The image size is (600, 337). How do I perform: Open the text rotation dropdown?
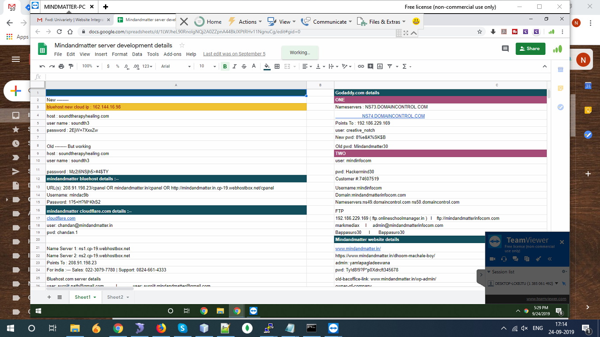pyautogui.click(x=347, y=66)
